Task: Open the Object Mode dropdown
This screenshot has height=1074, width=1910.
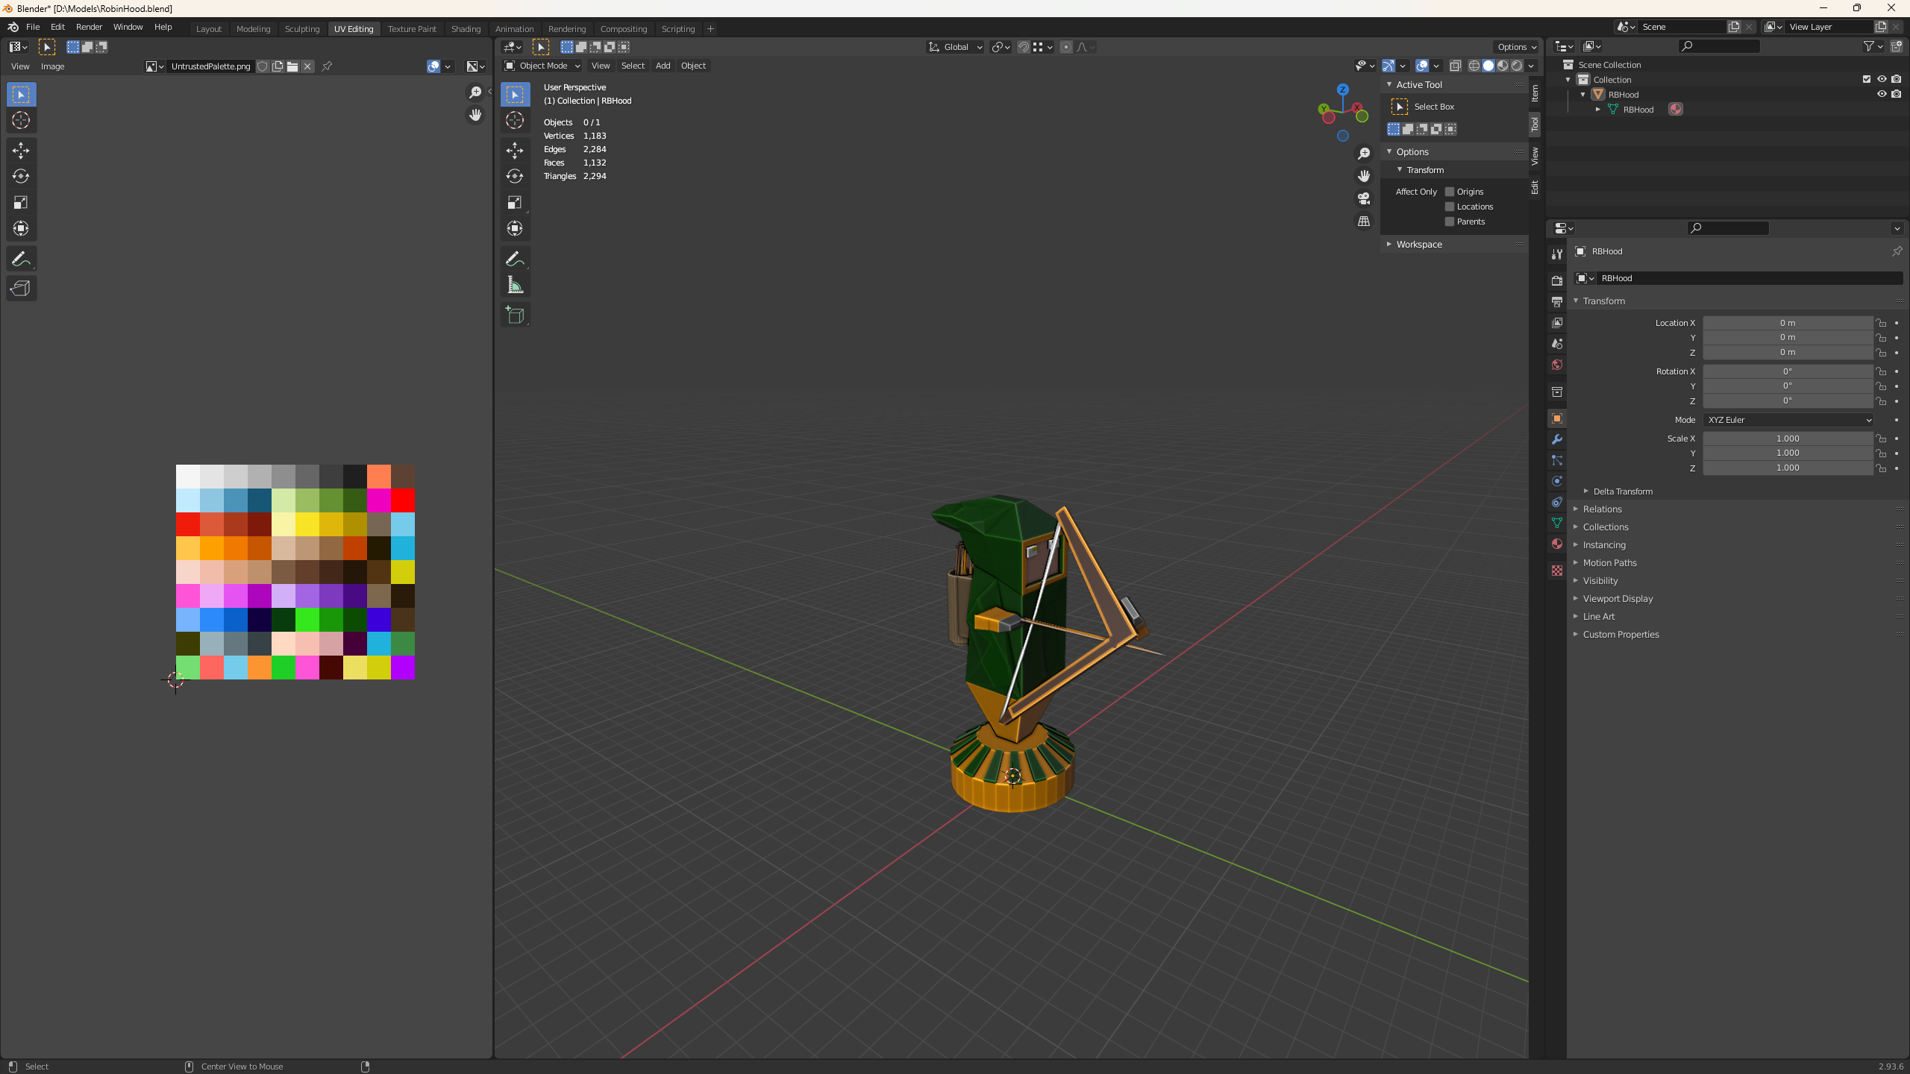Action: tap(542, 66)
